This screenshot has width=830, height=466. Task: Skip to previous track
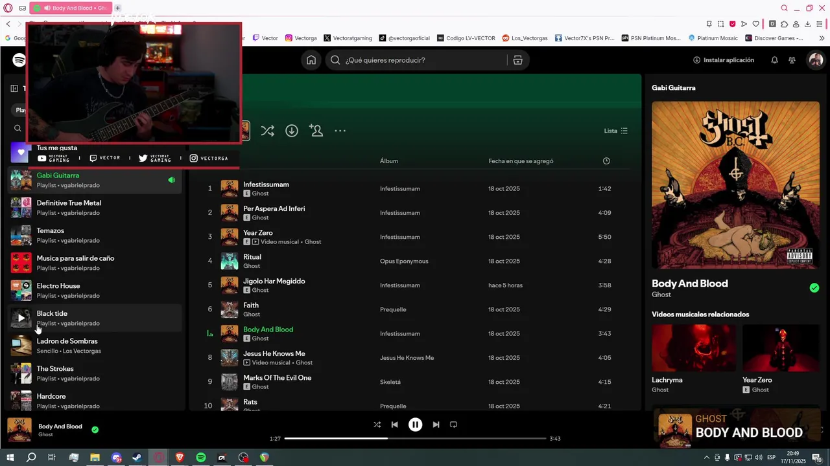[x=394, y=425]
